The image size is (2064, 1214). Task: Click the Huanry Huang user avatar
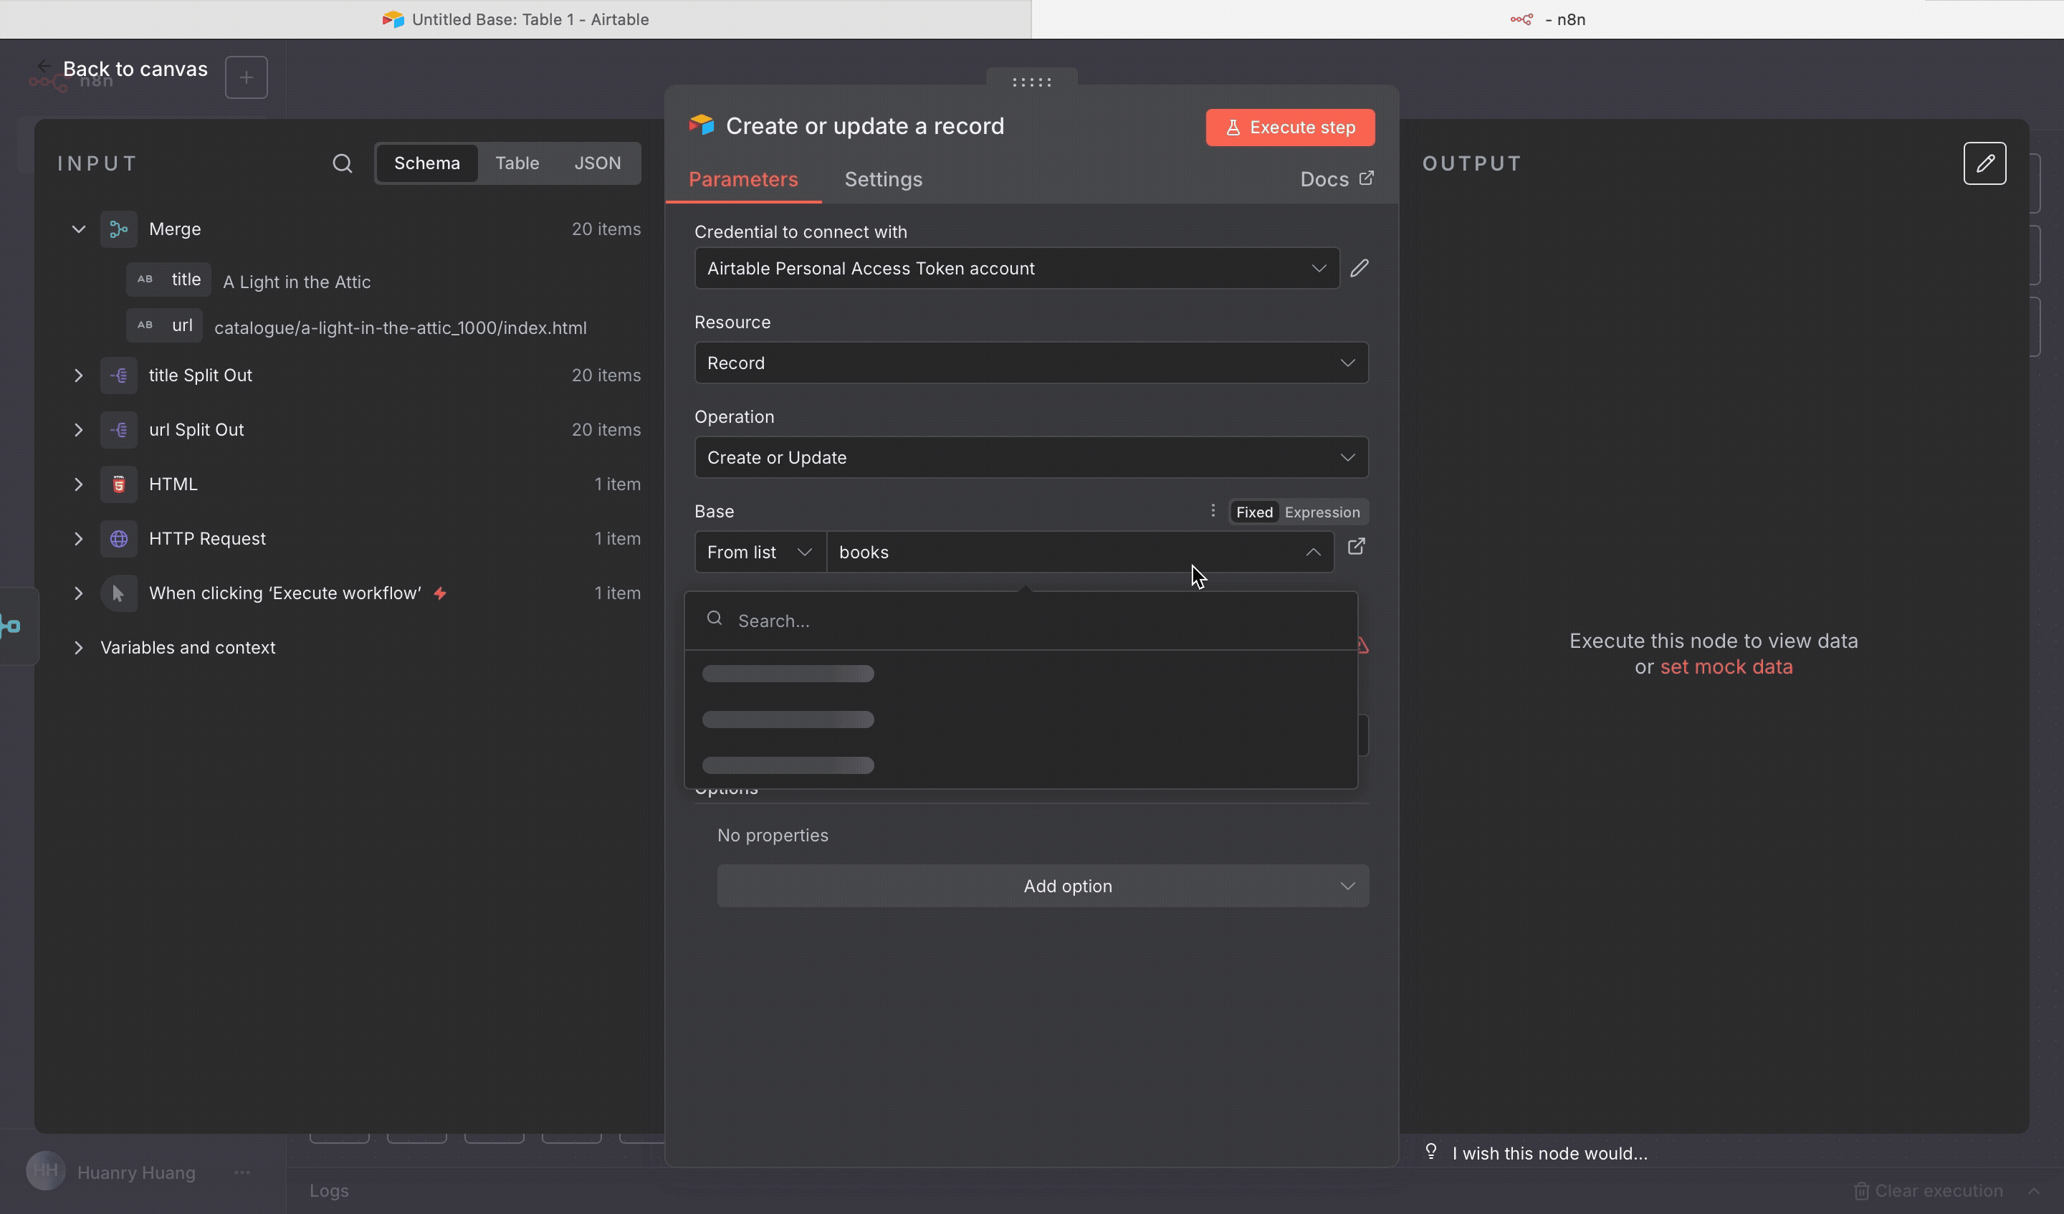point(46,1170)
